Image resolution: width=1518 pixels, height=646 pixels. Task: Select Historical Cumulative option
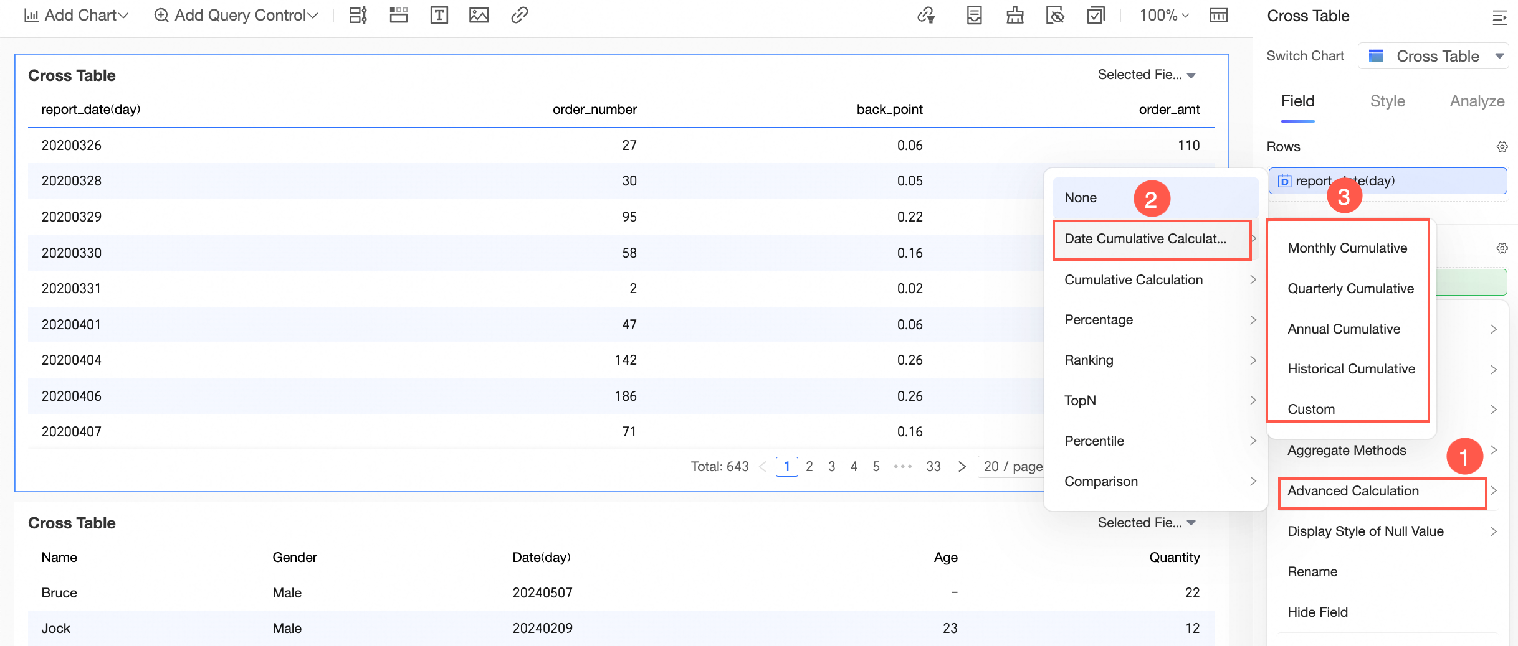(1351, 369)
